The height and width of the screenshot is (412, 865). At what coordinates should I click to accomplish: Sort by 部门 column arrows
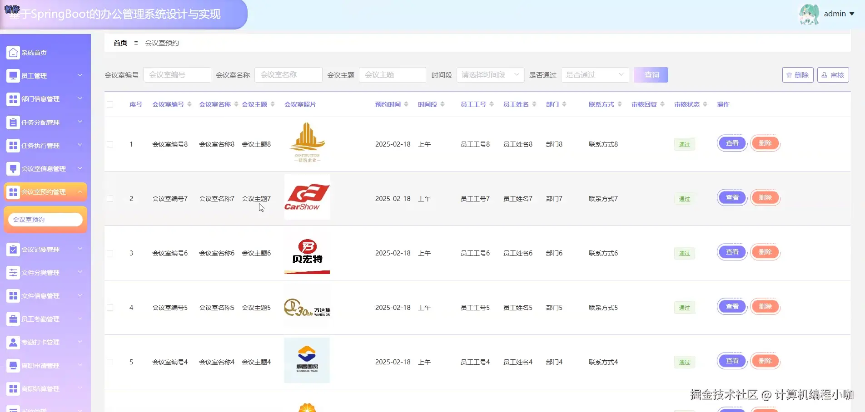(564, 104)
